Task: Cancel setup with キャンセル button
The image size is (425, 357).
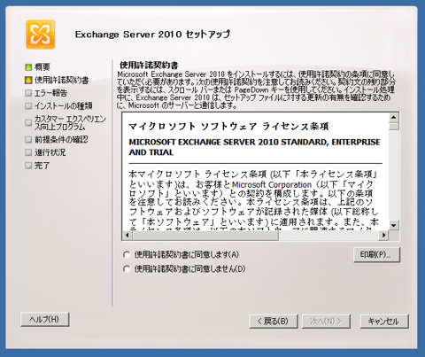Action: [384, 322]
